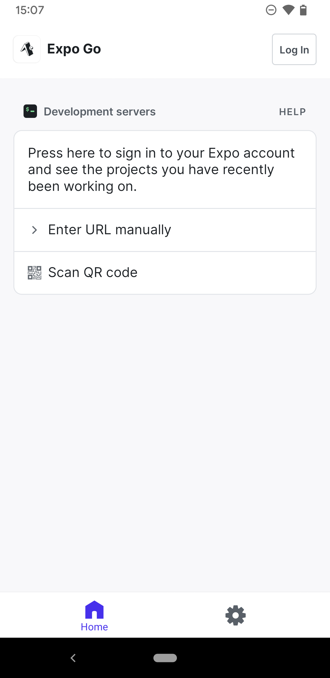Open the HELP link
Image resolution: width=330 pixels, height=678 pixels.
pyautogui.click(x=292, y=112)
